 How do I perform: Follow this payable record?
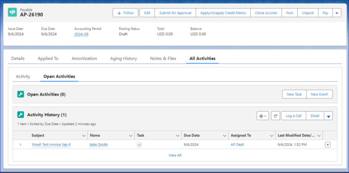(125, 13)
